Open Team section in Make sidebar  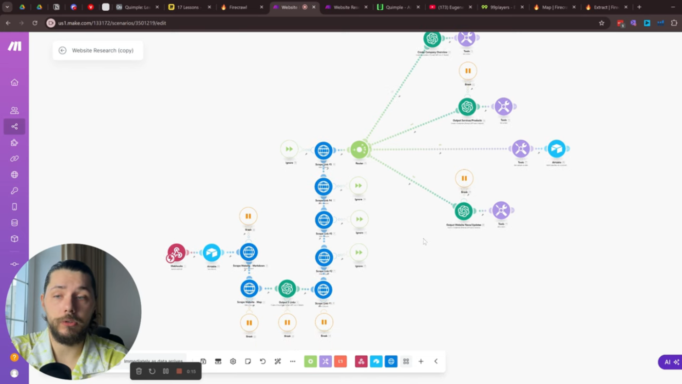pos(15,111)
